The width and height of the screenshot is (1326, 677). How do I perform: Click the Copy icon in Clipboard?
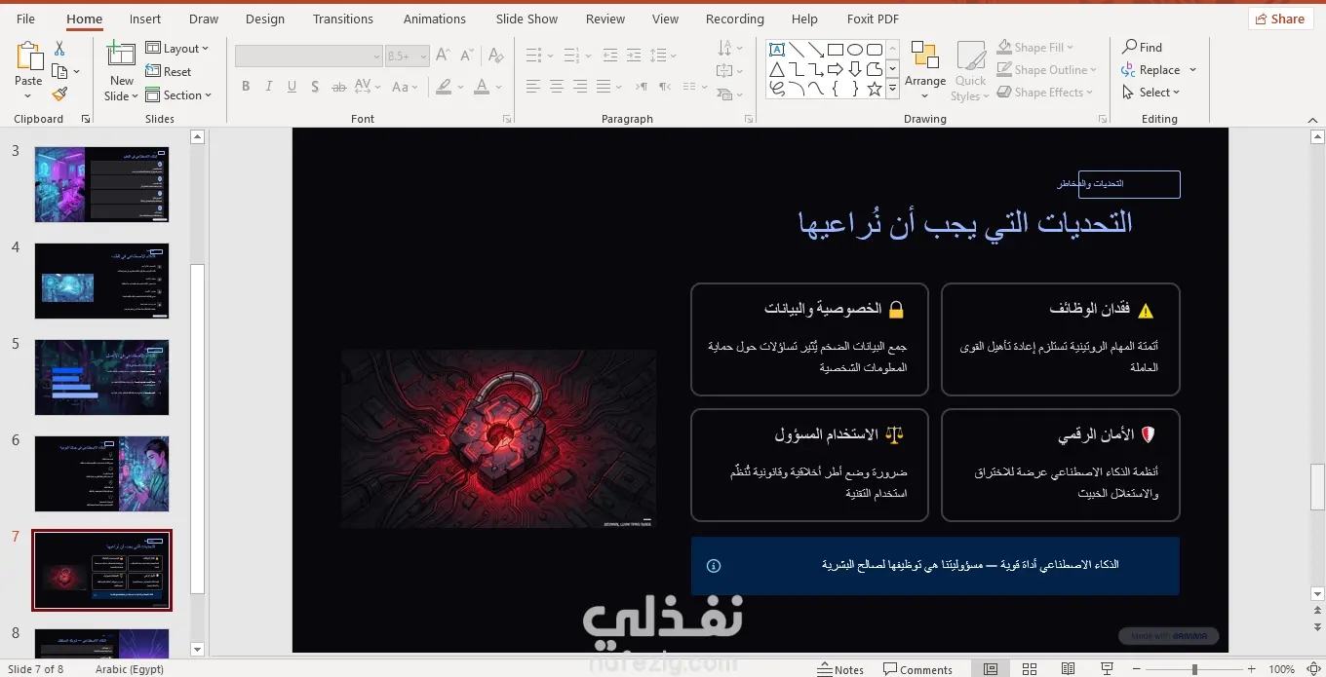pos(59,72)
